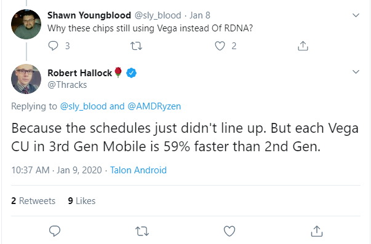Open the @AMDRyzen mention link

(154, 106)
